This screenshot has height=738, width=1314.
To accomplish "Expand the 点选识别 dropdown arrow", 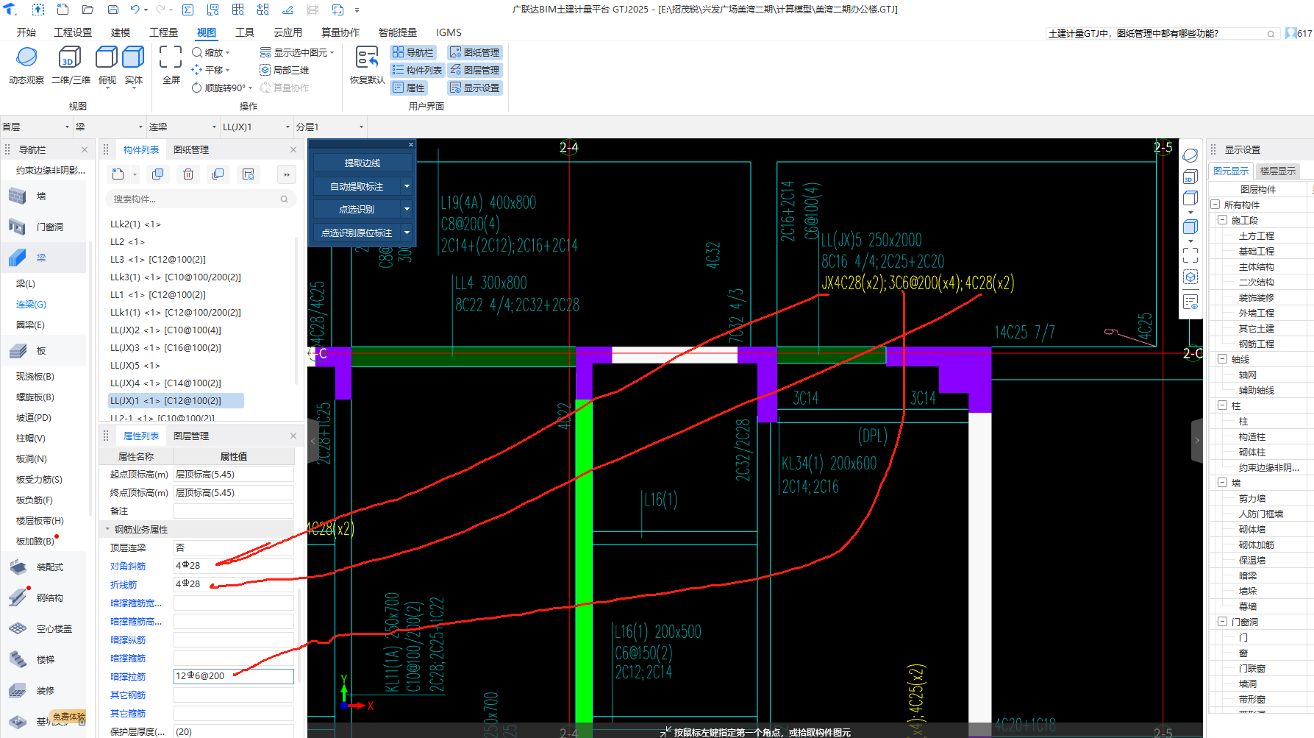I will tap(407, 210).
